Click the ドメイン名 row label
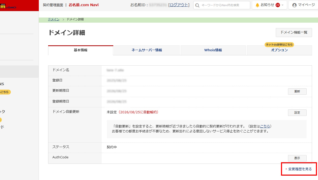Screen dimensions: 318x180 [61, 70]
